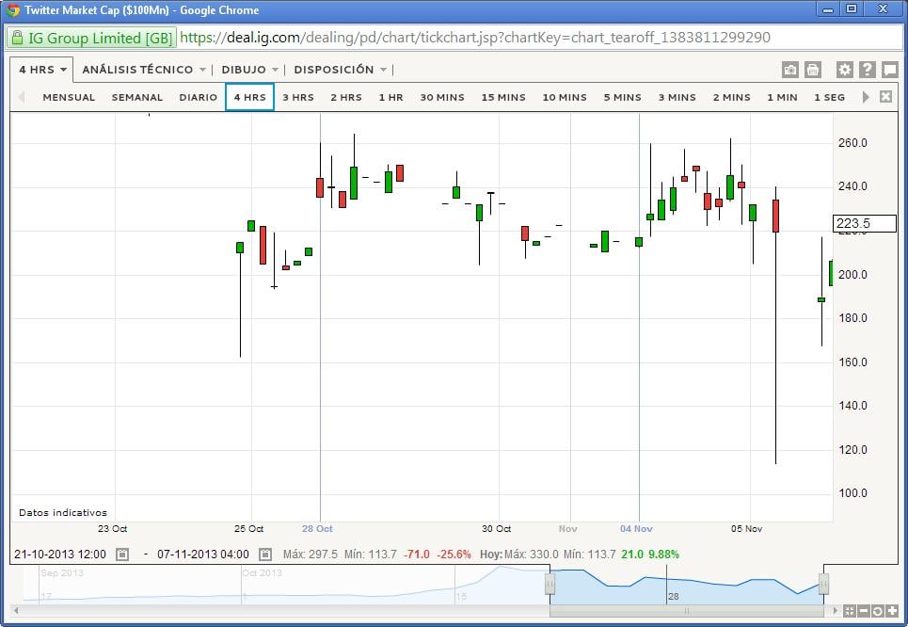Open the ANÁLISIS TÉCNICO dropdown menu
The height and width of the screenshot is (627, 908).
click(x=144, y=70)
